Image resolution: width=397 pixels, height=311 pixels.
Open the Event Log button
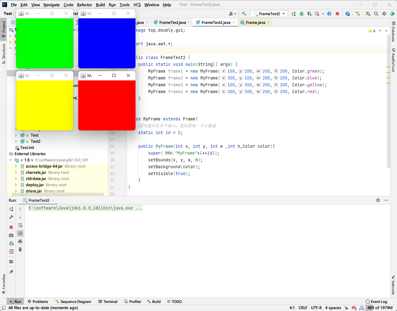[376, 301]
